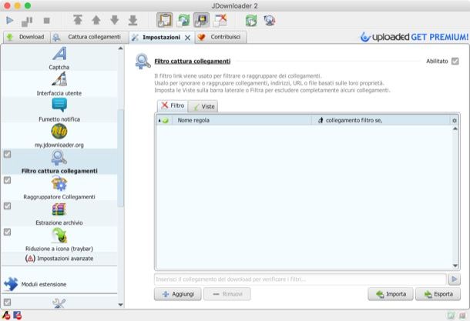The width and height of the screenshot is (470, 321).
Task: Toggle Filtro cattura collegamenti sidebar checkbox
Action: (x=7, y=154)
